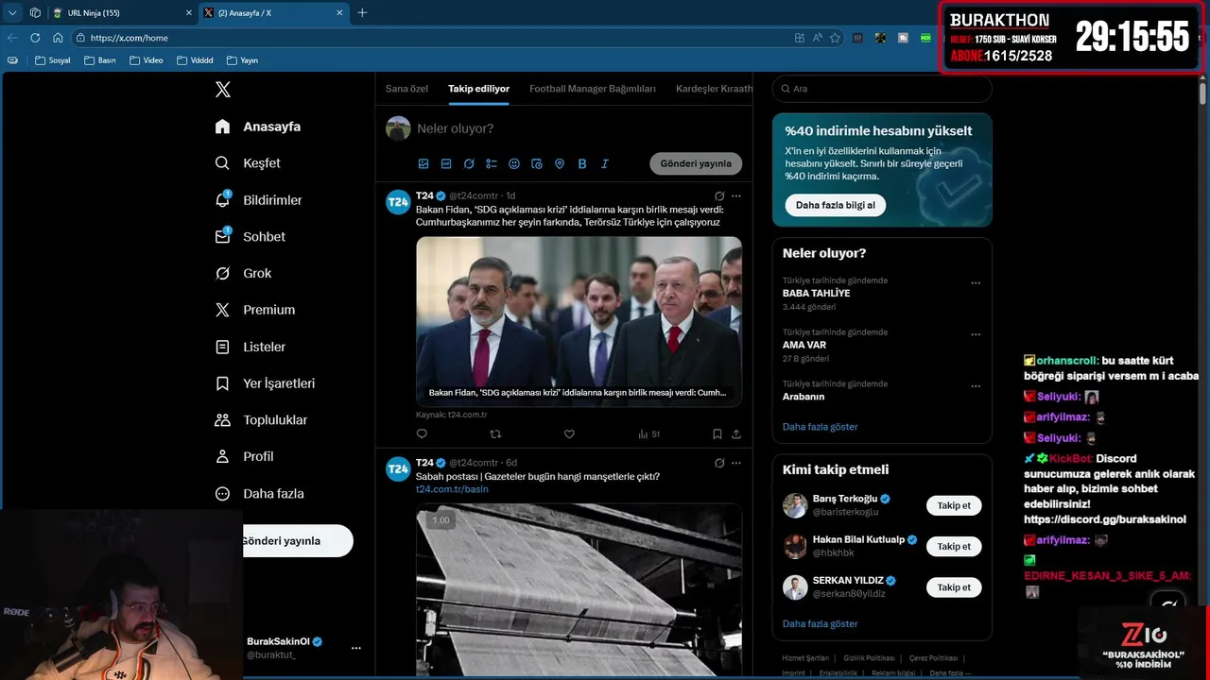Screen dimensions: 1210x680
Task: Refresh the browser page
Action: 35,38
